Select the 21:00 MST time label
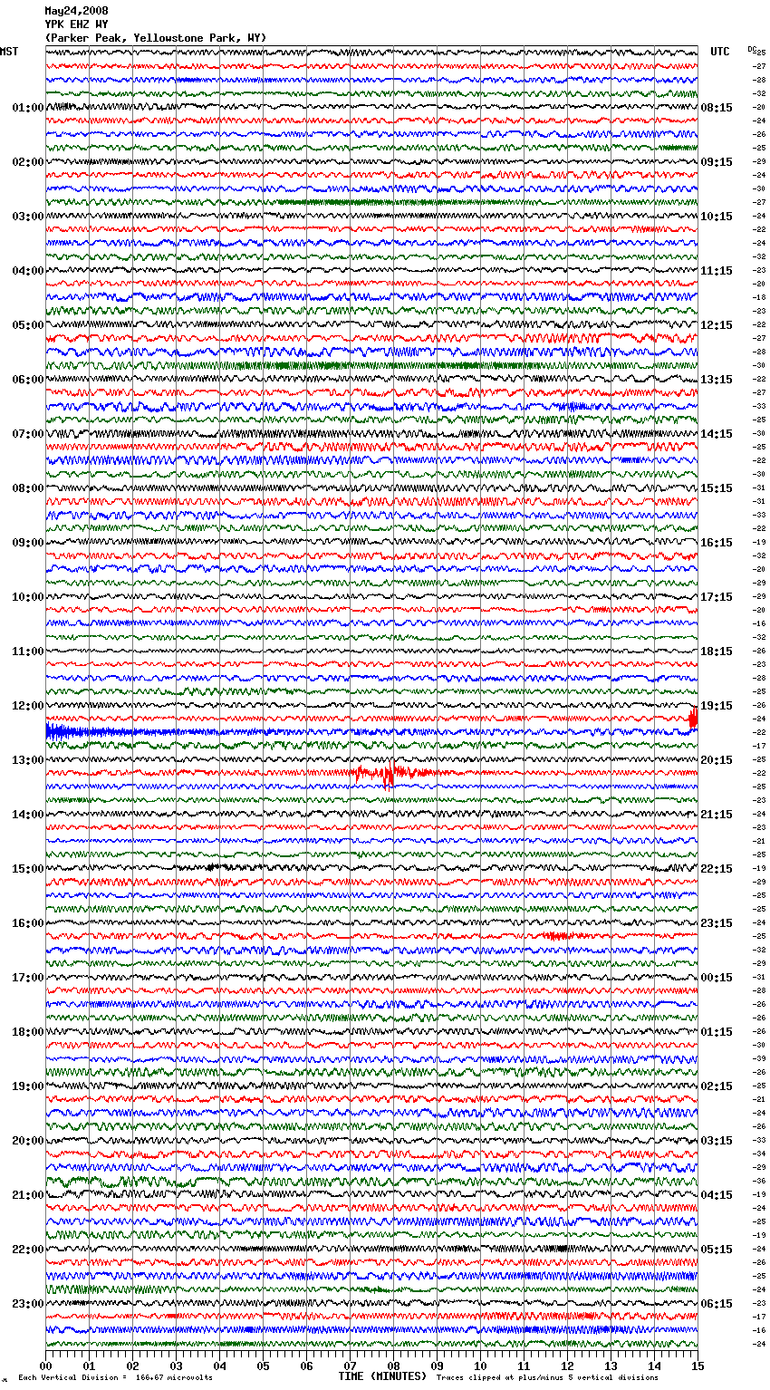This screenshot has width=770, height=1390. [28, 1195]
